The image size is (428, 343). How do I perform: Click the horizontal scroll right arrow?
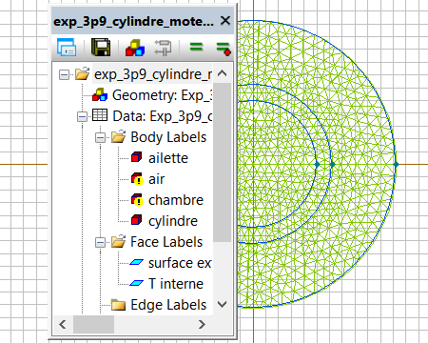click(x=202, y=325)
